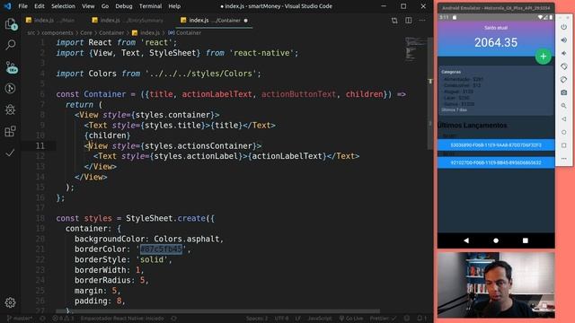The height and width of the screenshot is (323, 575).
Task: Click 'Spaces: 2' indentation in status bar
Action: pyautogui.click(x=257, y=319)
